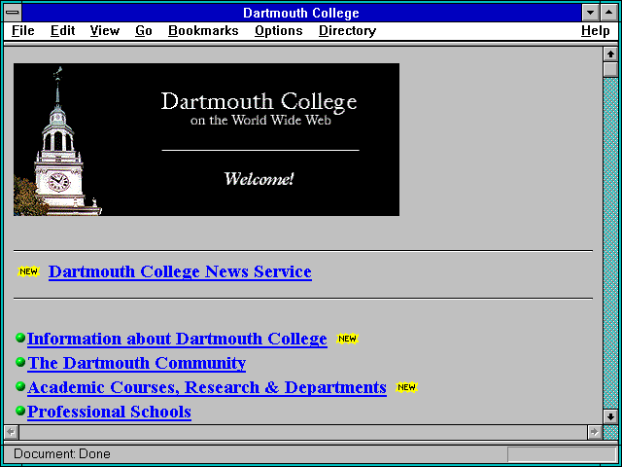
Task: Click the Dartmouth College welcome banner image
Action: pos(206,139)
